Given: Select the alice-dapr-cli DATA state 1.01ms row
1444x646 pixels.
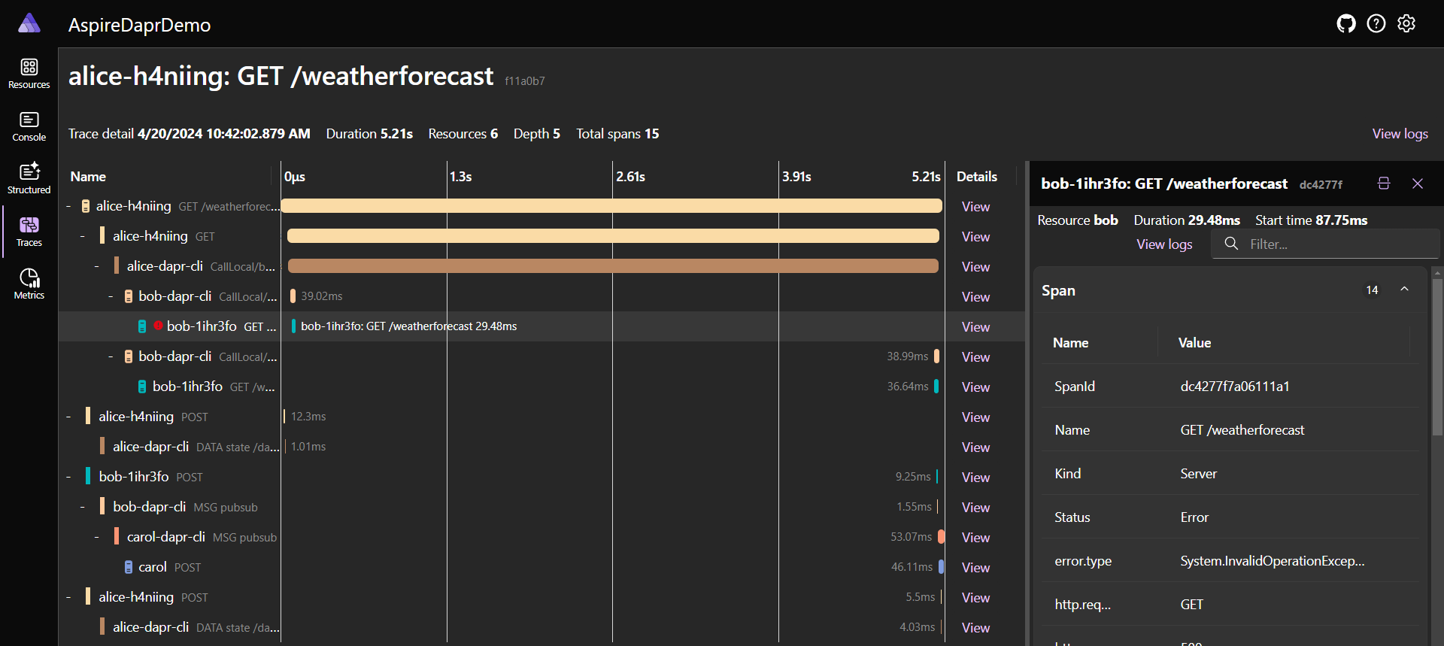Looking at the screenshot, I should pos(541,447).
